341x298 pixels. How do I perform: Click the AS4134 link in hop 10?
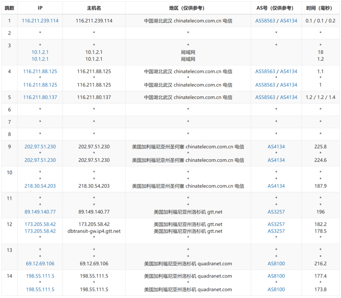[276, 186]
